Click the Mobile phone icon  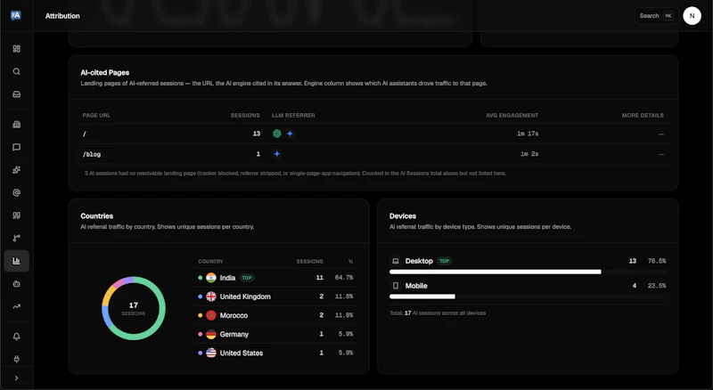click(396, 286)
